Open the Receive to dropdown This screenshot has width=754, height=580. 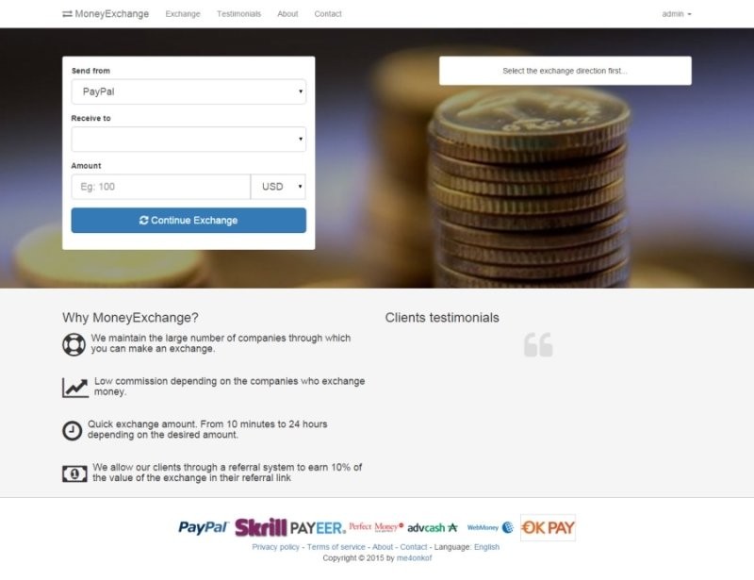(x=188, y=139)
